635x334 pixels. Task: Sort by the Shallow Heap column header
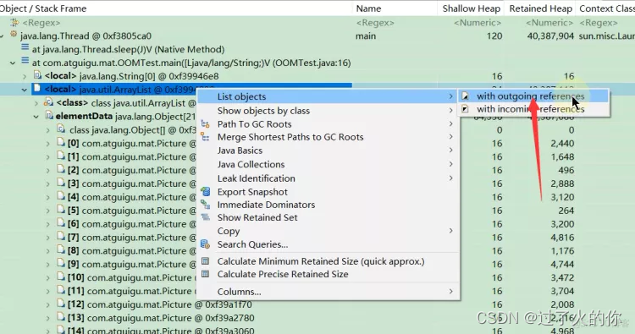pos(471,8)
